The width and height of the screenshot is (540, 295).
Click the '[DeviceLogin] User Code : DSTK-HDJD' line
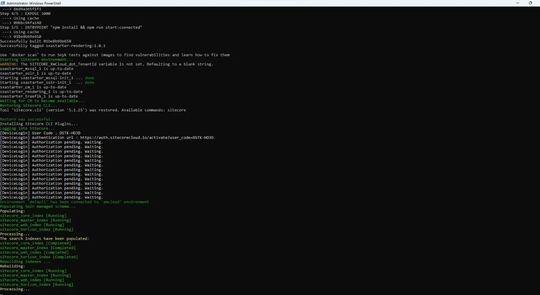click(x=40, y=133)
